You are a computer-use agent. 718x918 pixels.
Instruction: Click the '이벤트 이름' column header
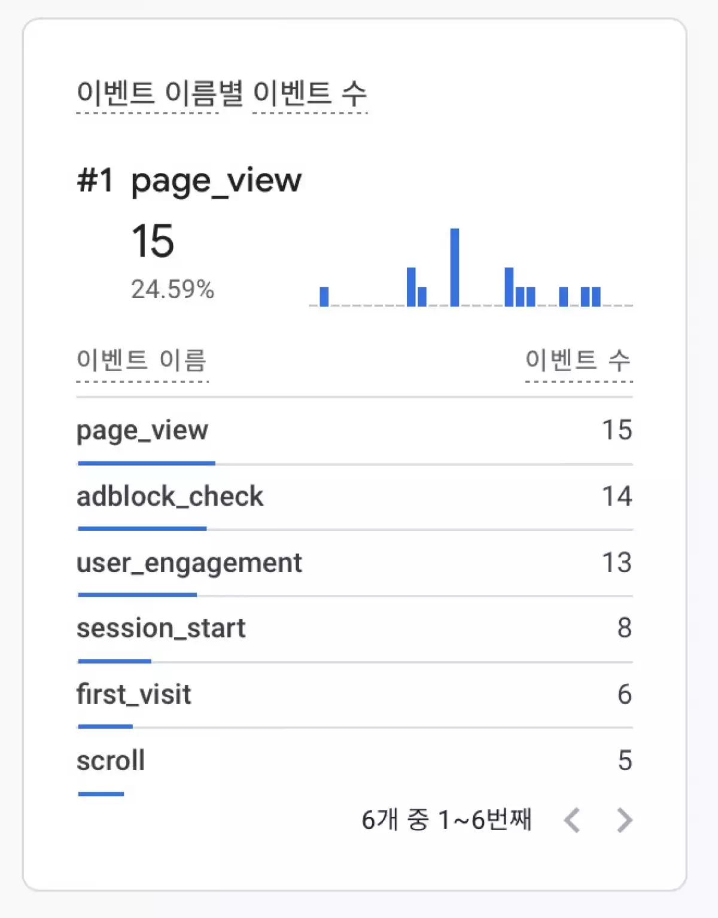click(142, 360)
